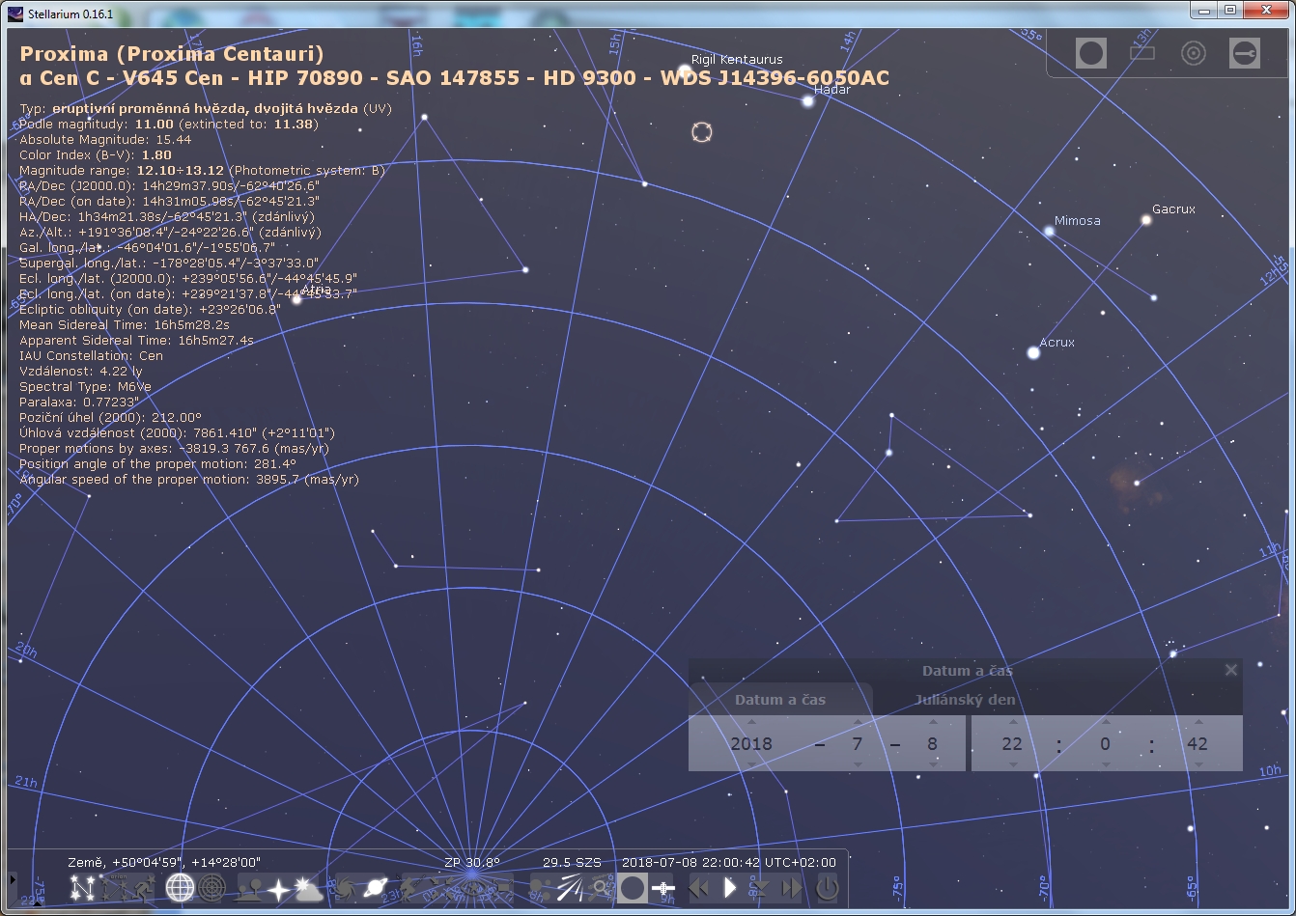Click the "ZP 30.8°" field-of-view text
The height and width of the screenshot is (916, 1296).
(x=472, y=862)
